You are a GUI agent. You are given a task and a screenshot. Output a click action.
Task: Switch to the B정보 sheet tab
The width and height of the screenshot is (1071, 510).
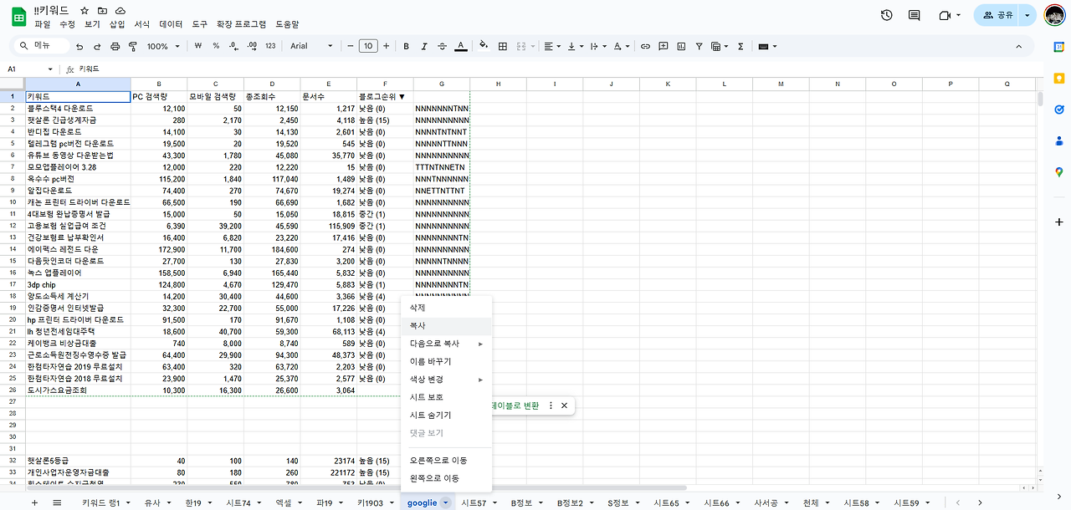coord(521,502)
